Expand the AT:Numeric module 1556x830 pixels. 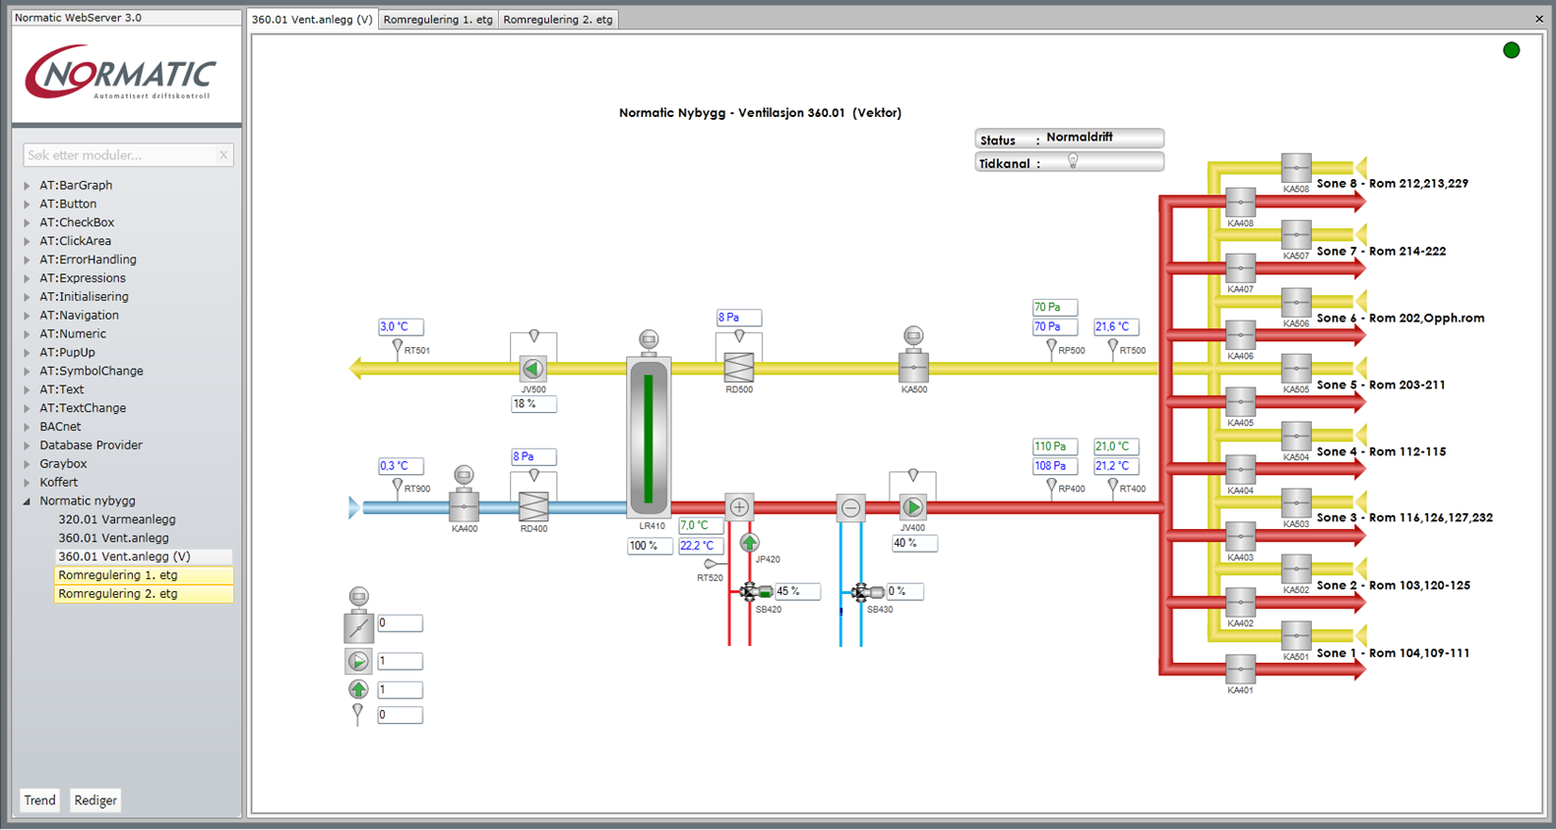pyautogui.click(x=27, y=334)
